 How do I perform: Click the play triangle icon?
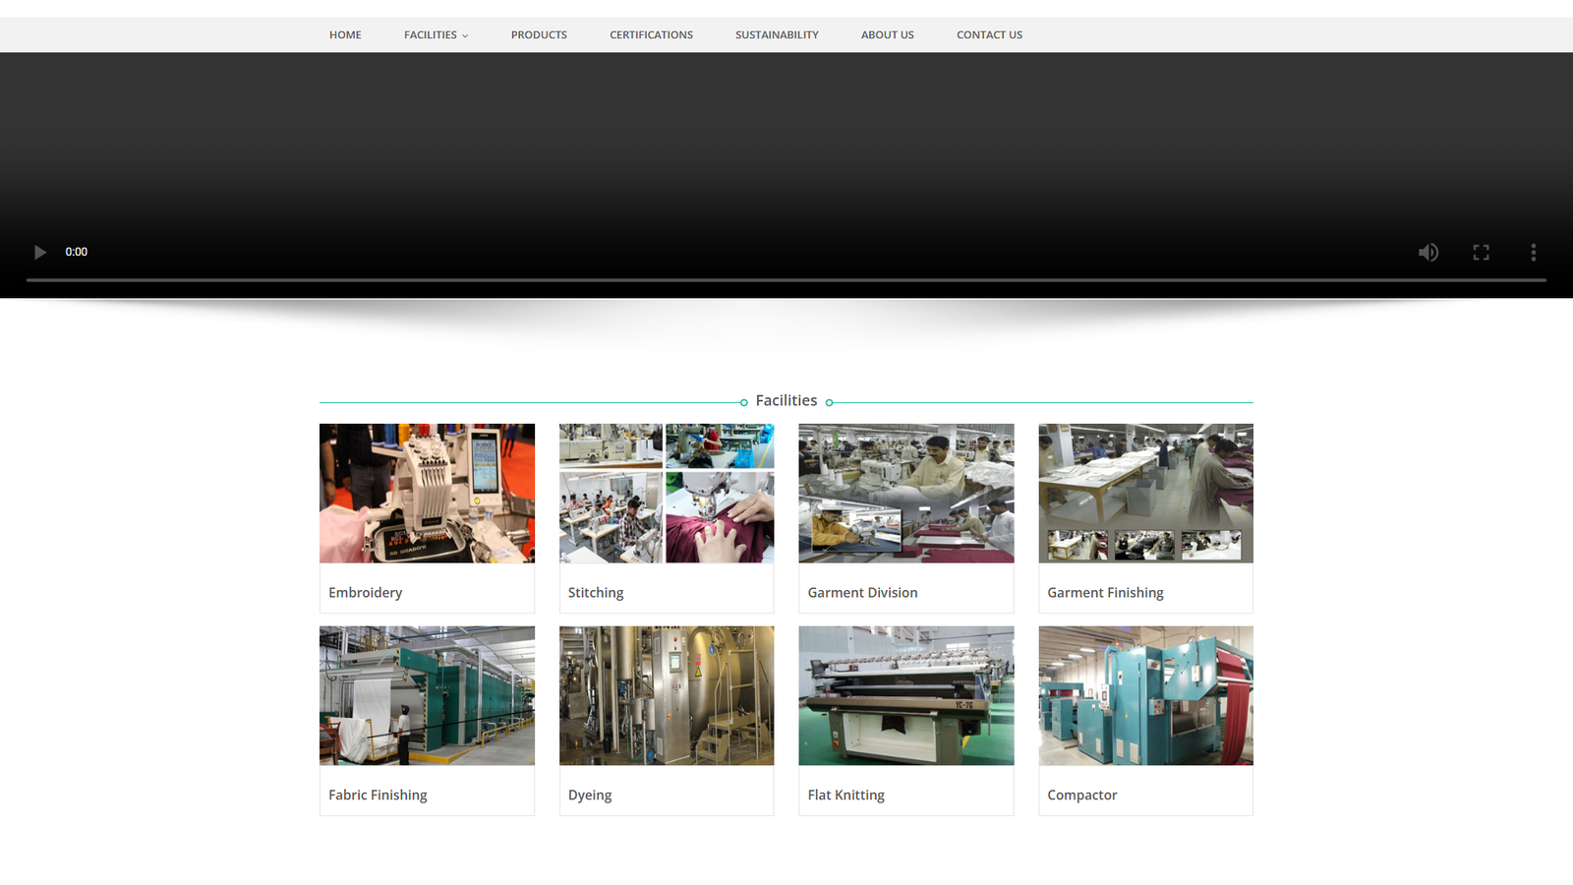[x=40, y=252]
